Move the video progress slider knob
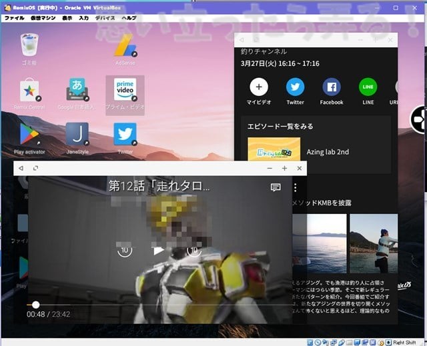 (x=35, y=305)
